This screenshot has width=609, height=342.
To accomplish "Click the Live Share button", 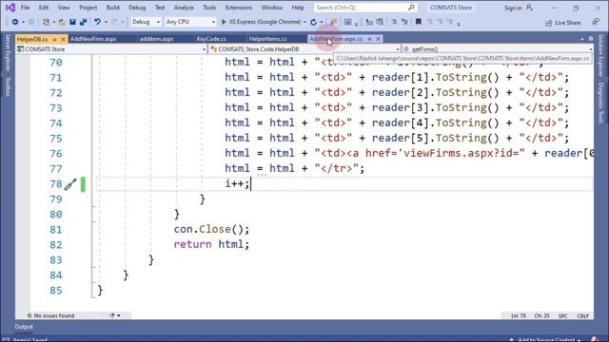I will 563,23.
